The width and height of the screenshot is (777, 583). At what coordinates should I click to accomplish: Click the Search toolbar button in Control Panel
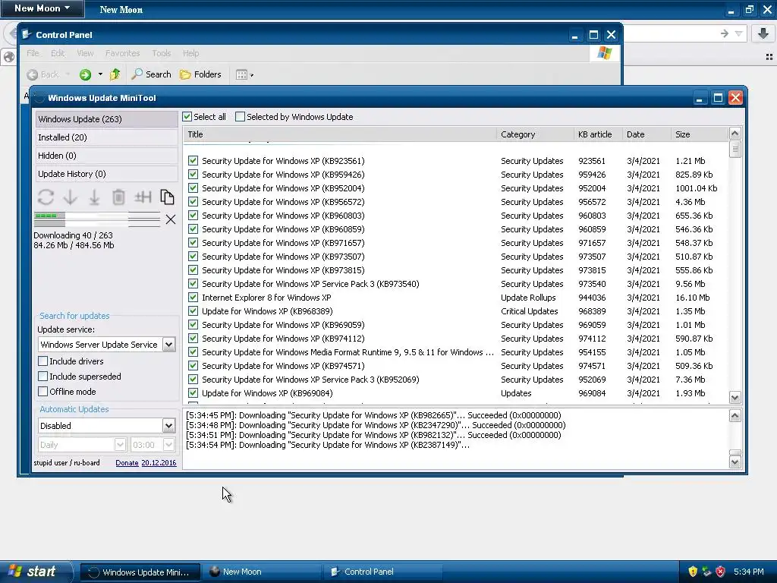click(152, 74)
